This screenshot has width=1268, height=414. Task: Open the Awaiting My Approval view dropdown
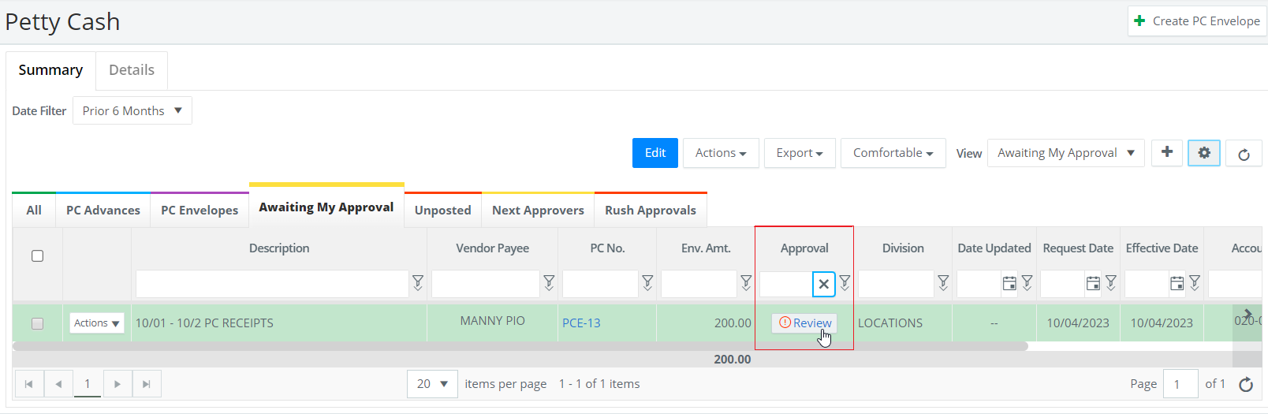[1065, 153]
